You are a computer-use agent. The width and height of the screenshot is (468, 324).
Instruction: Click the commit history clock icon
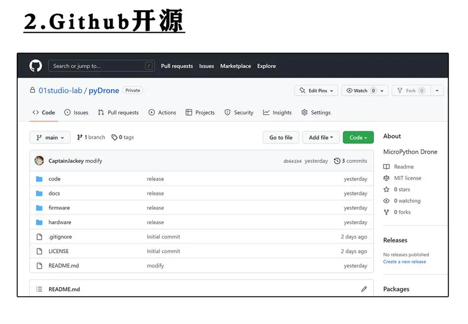pyautogui.click(x=337, y=161)
